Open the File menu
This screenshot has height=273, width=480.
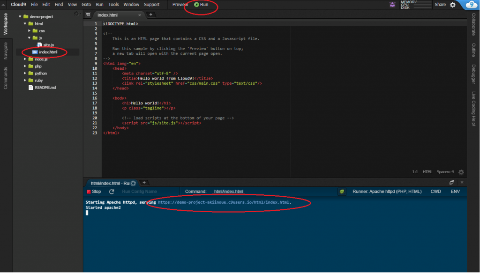coord(34,4)
